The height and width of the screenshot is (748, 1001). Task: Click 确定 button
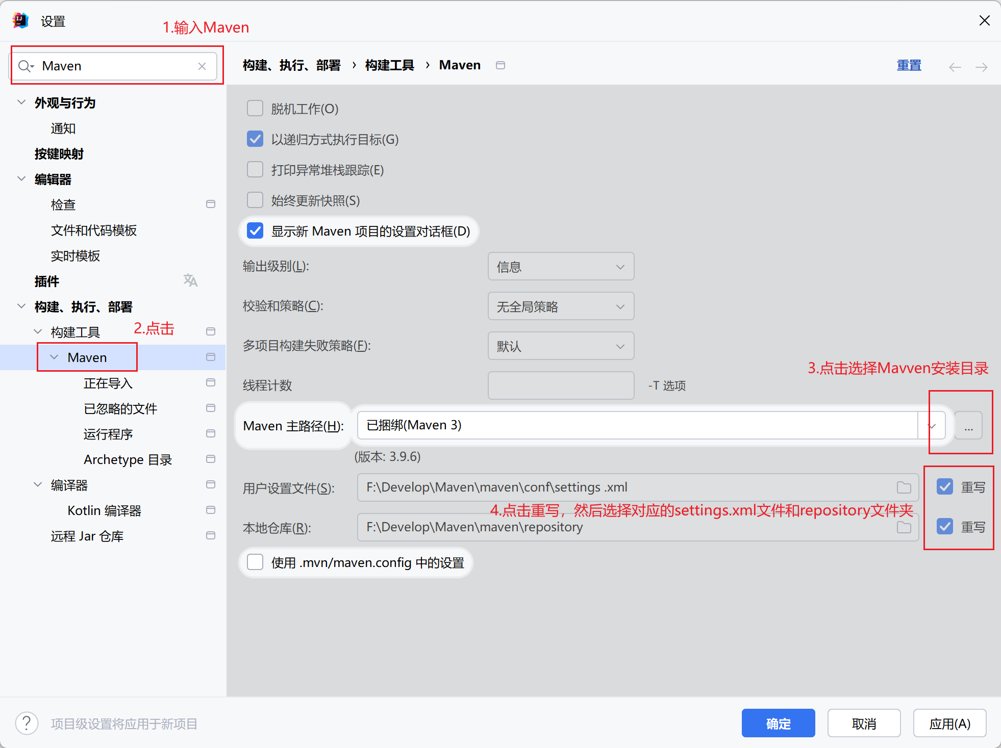[x=778, y=723]
